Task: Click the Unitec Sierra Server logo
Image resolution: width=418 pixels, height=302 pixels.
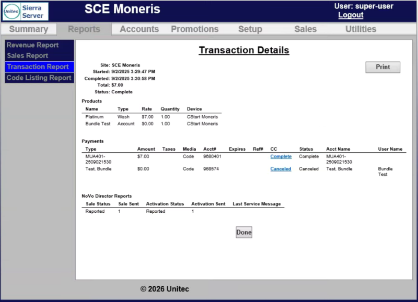Action: click(26, 11)
